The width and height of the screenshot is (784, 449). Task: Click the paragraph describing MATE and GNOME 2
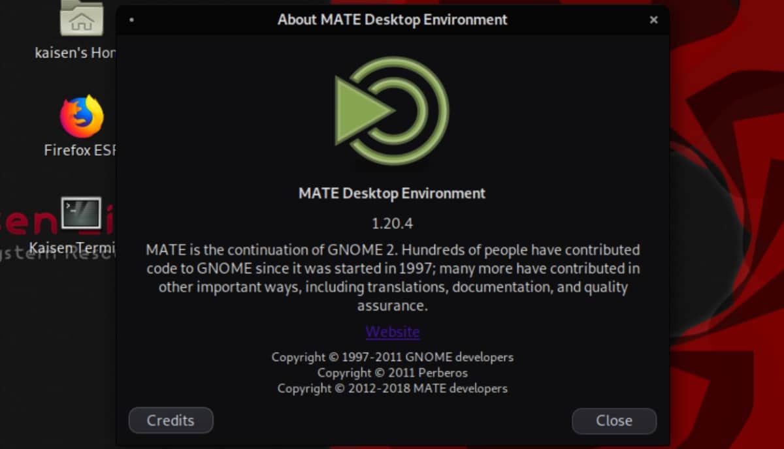[392, 277]
